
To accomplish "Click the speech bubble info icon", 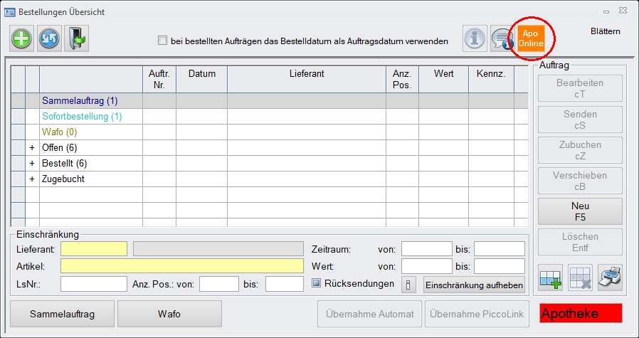I will [502, 38].
